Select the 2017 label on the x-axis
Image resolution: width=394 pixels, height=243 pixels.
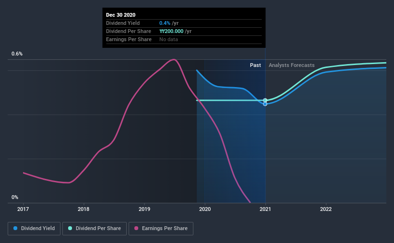[x=23, y=209]
